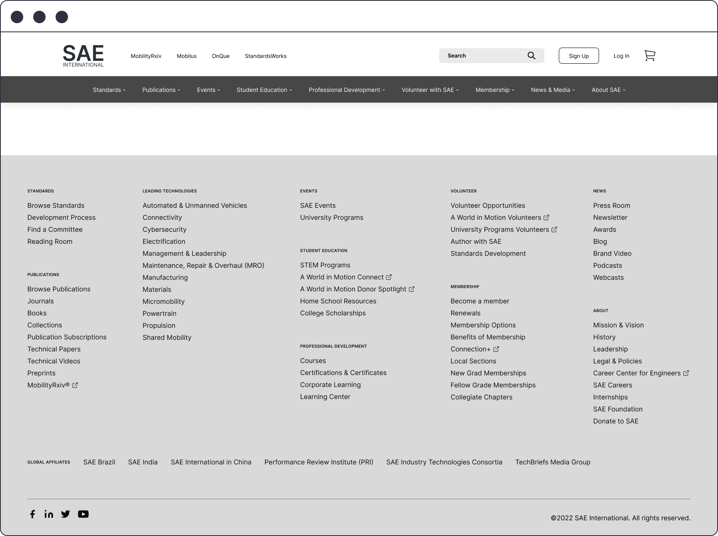Viewport: 718px width, 536px height.
Task: Click external icon beside University Programs Volunteers
Action: [x=554, y=229]
